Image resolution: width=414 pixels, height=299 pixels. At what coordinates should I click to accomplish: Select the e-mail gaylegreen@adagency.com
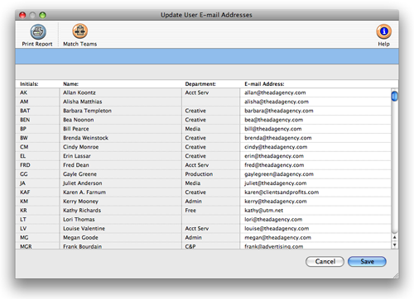[279, 174]
